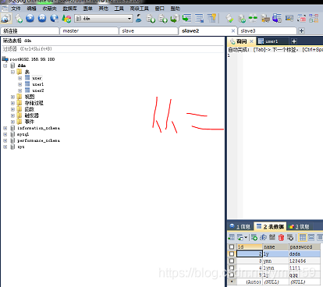Expand the performance_schema database node
Screen dimensions: 323x287
coord(5,140)
